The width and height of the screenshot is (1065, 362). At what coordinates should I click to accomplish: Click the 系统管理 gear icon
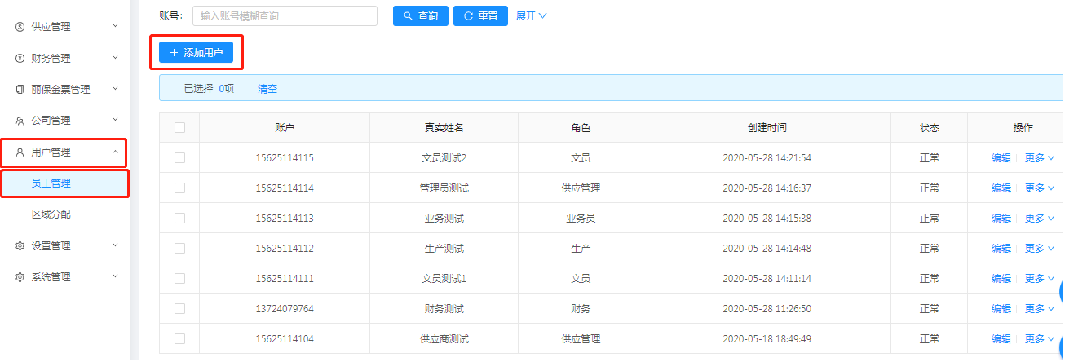20,277
